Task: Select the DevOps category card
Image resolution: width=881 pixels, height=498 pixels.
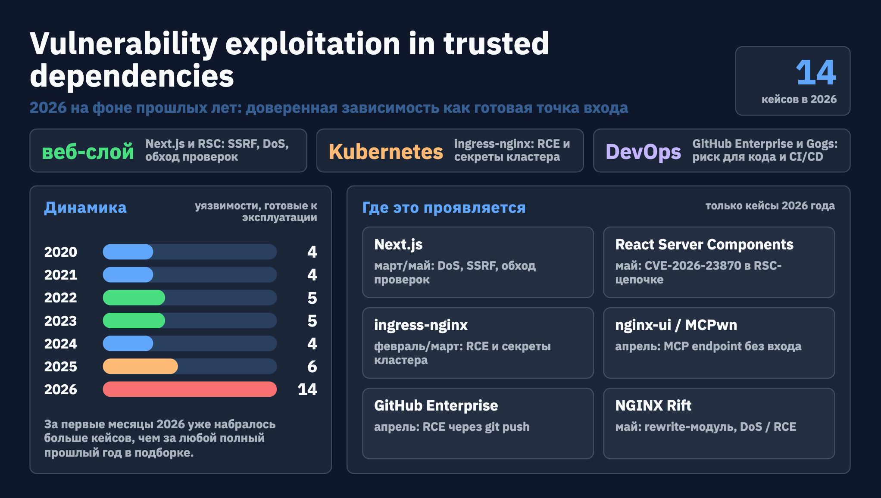Action: click(722, 150)
